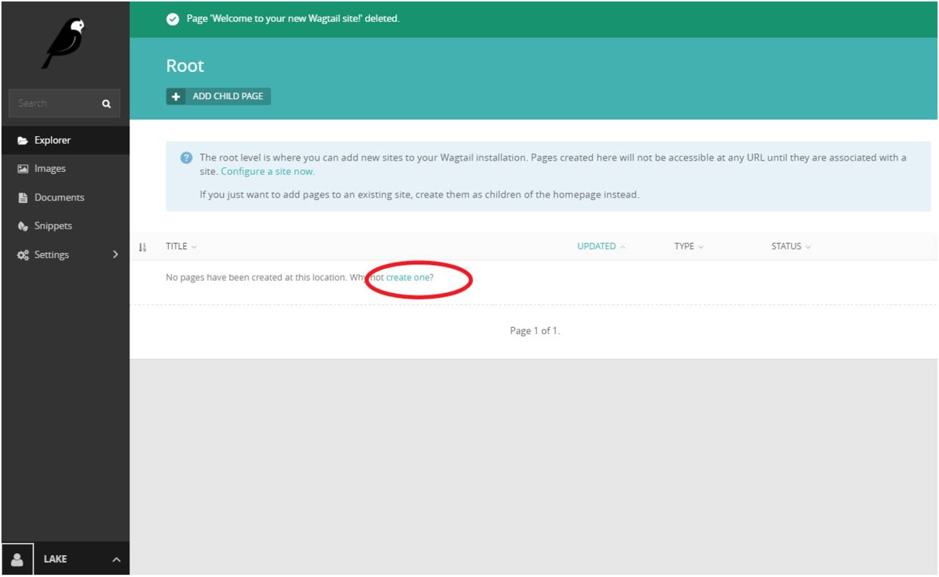Image resolution: width=939 pixels, height=577 pixels.
Task: Open the Images menu item
Action: 65,169
